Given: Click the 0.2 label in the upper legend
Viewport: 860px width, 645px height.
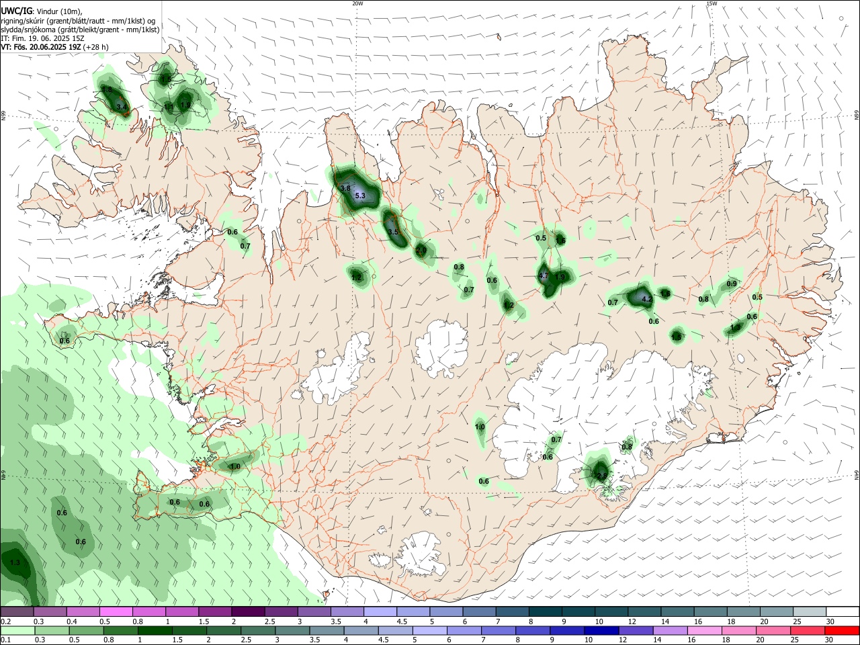Looking at the screenshot, I should pyautogui.click(x=5, y=621).
